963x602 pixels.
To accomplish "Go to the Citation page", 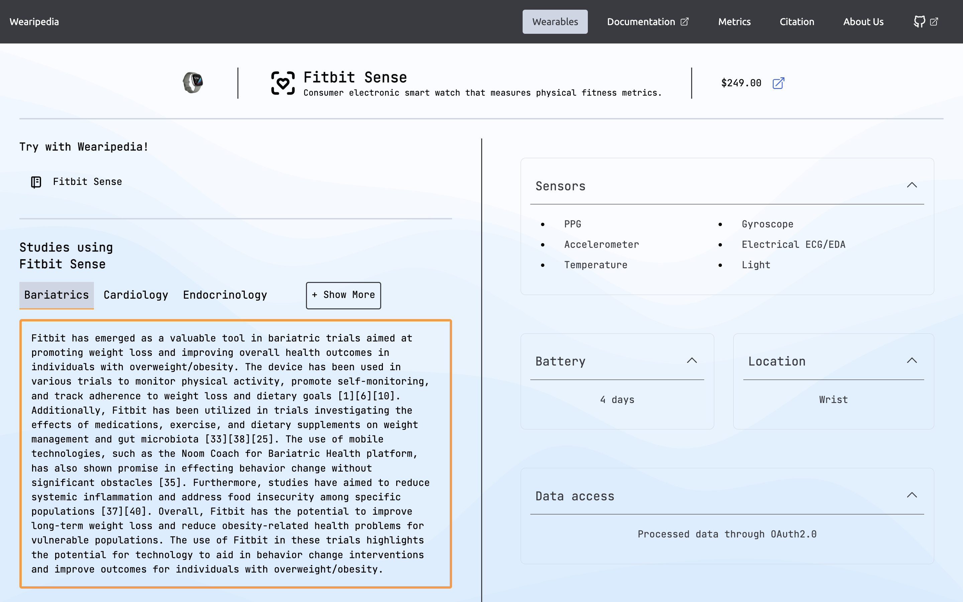I will [x=797, y=22].
